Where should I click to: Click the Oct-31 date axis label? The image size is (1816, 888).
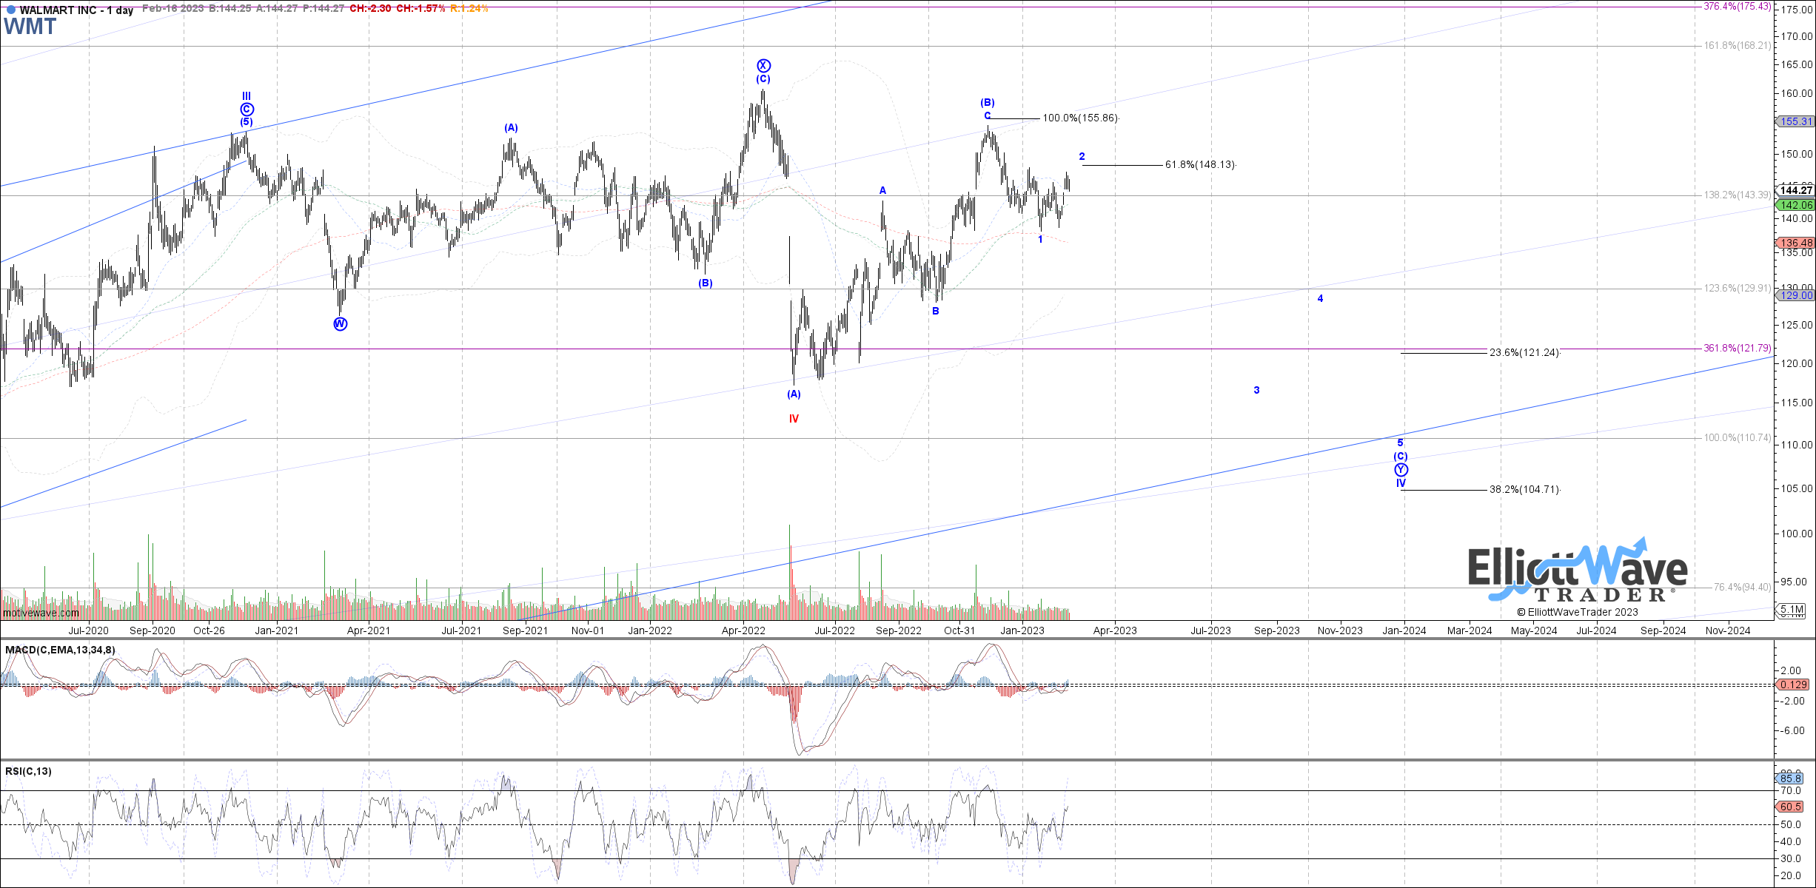pos(959,630)
